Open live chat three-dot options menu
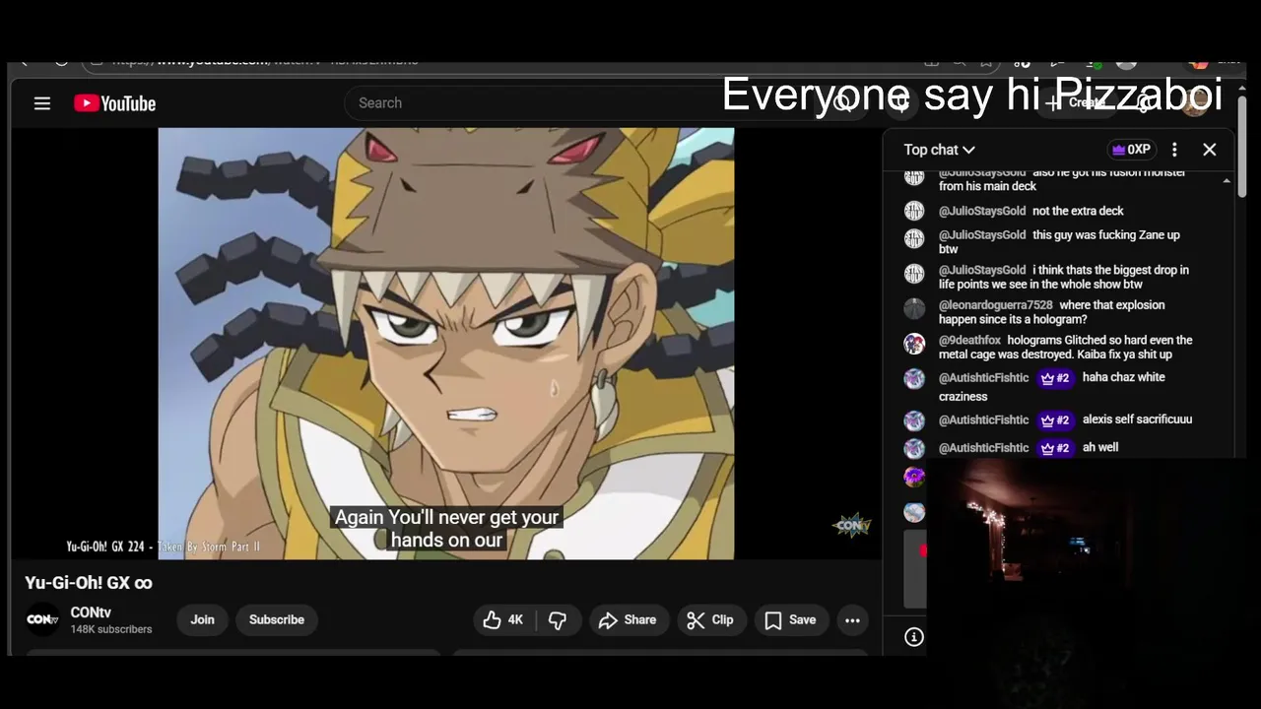The height and width of the screenshot is (709, 1261). pyautogui.click(x=1174, y=150)
